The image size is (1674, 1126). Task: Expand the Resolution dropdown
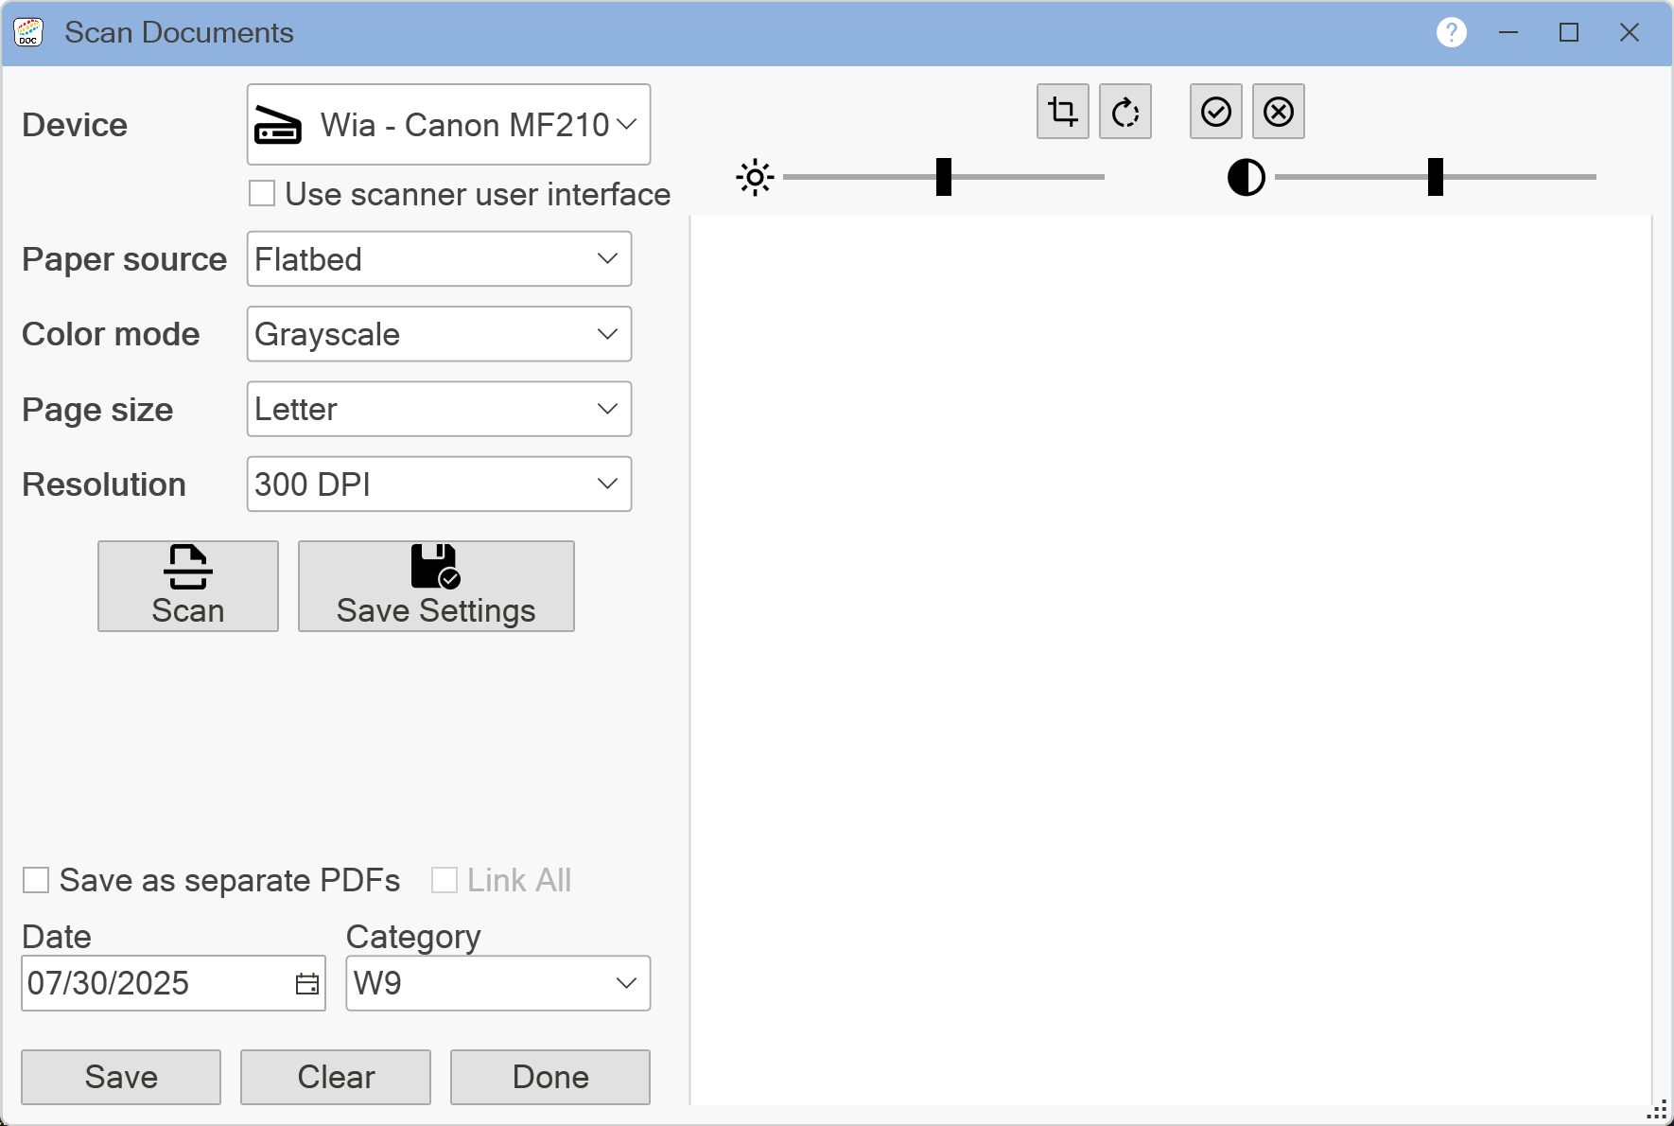click(439, 484)
